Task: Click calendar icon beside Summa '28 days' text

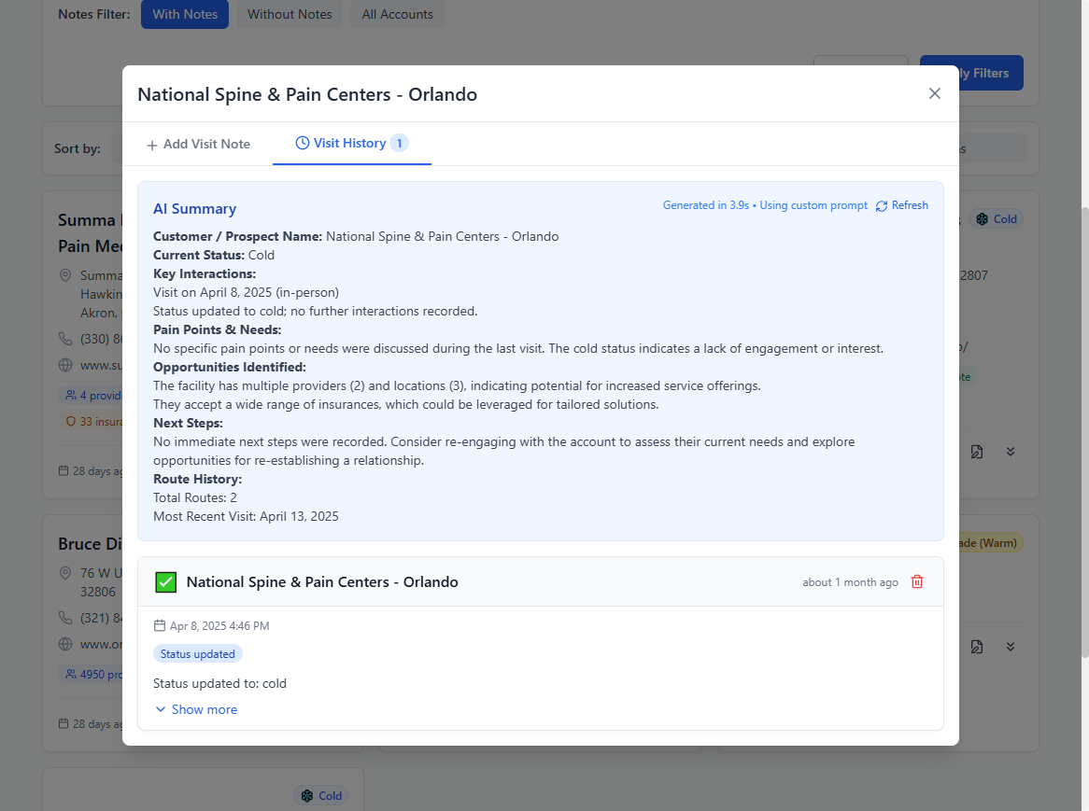Action: [64, 471]
